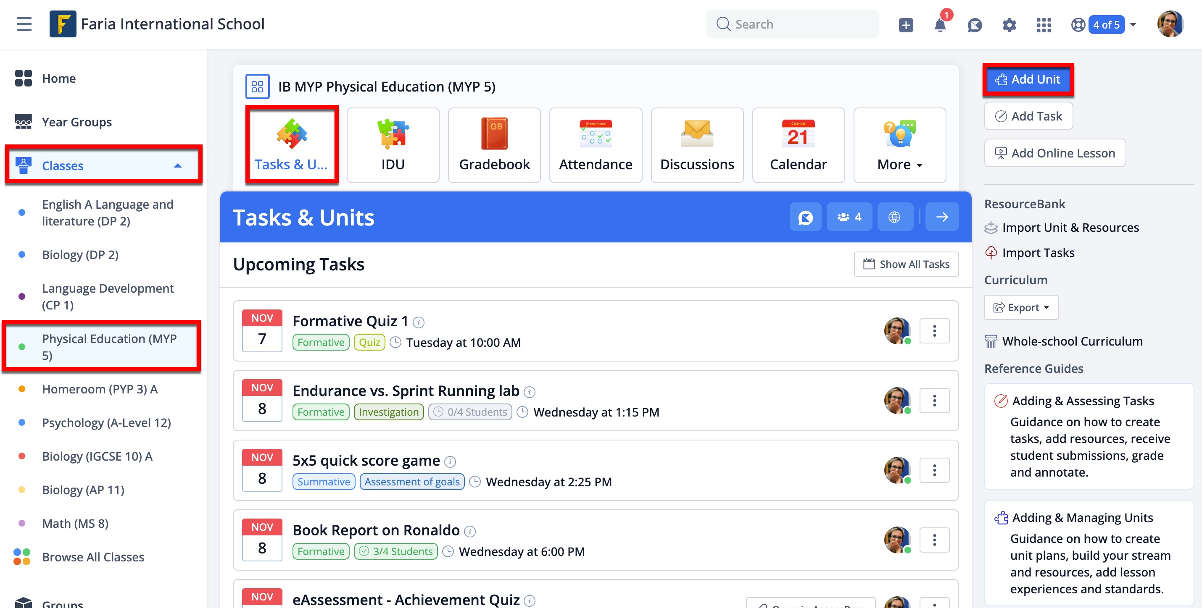Open the notifications bell icon

point(940,24)
